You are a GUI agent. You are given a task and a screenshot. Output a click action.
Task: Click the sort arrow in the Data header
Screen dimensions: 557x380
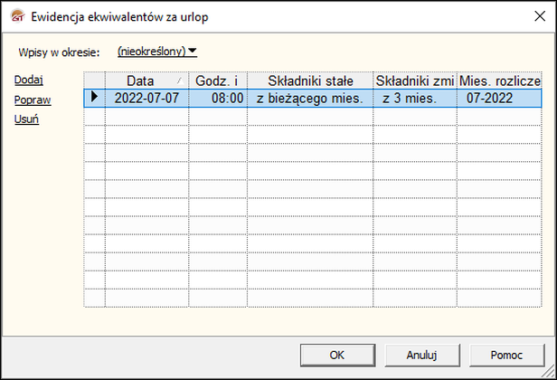point(179,81)
